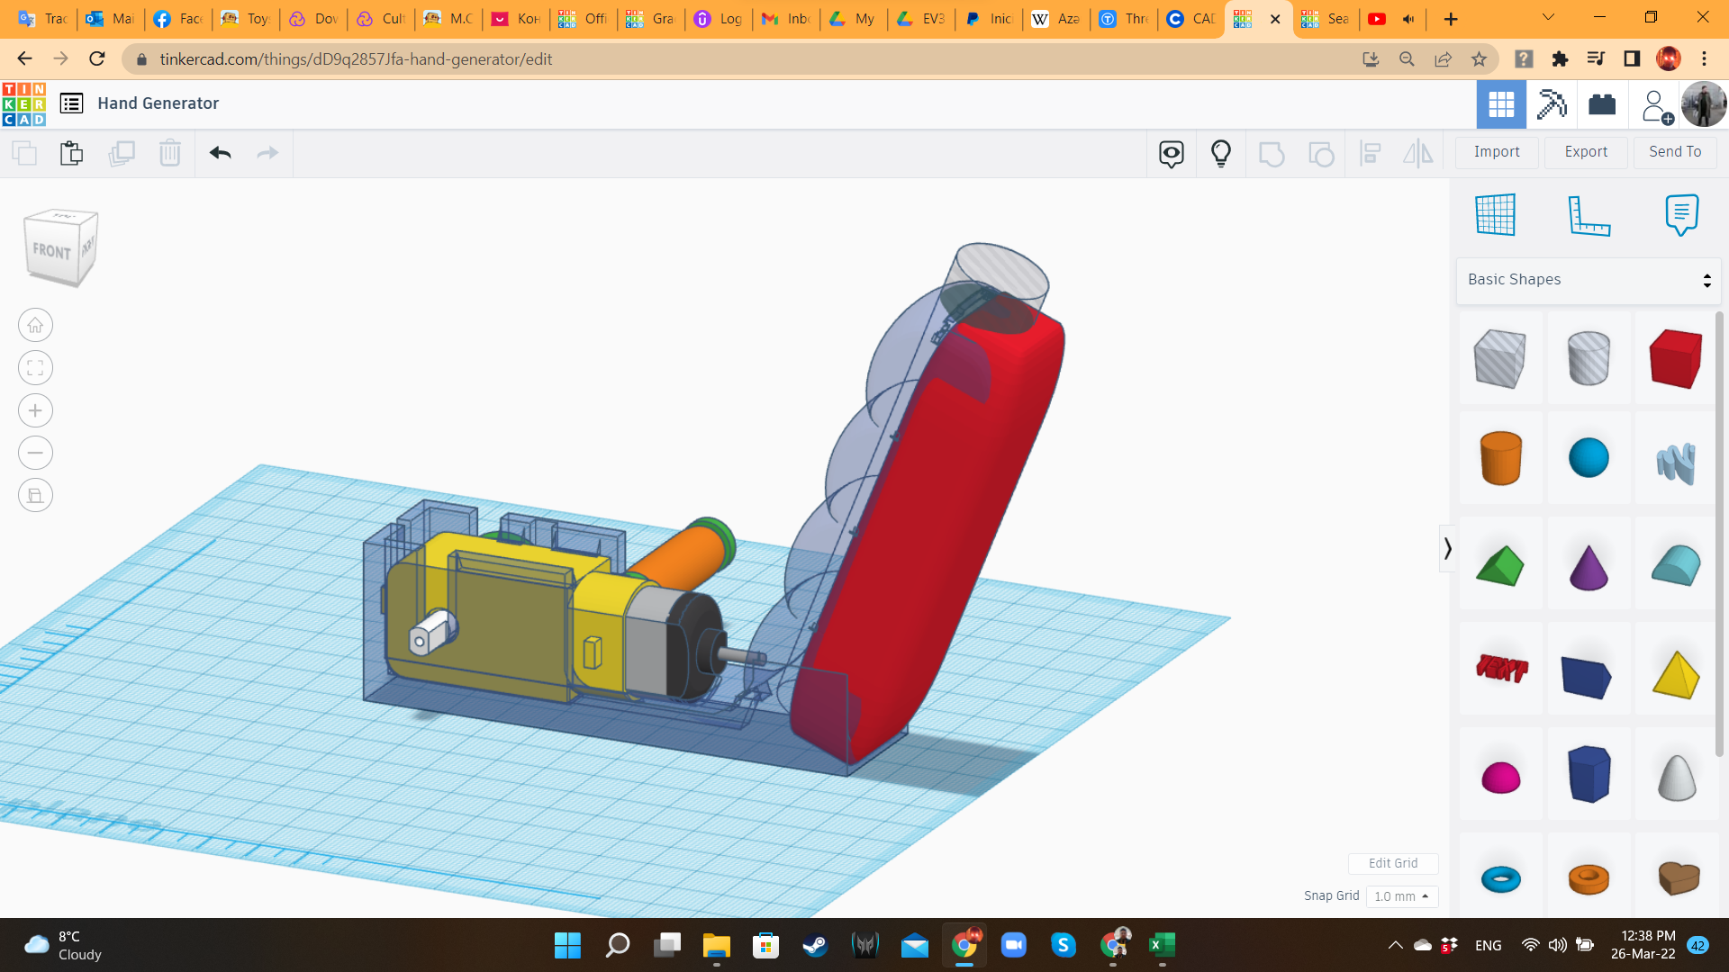1729x972 pixels.
Task: Click the undo arrow
Action: (x=220, y=153)
